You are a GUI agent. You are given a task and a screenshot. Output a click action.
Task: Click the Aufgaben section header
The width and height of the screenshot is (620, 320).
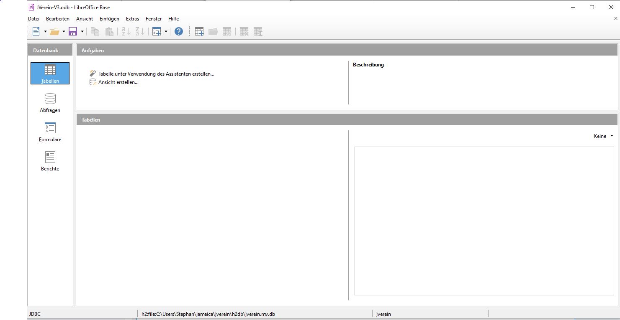(347, 50)
